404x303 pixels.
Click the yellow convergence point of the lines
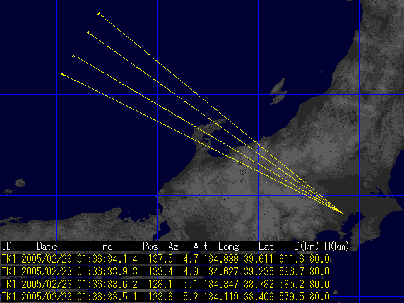tap(341, 211)
